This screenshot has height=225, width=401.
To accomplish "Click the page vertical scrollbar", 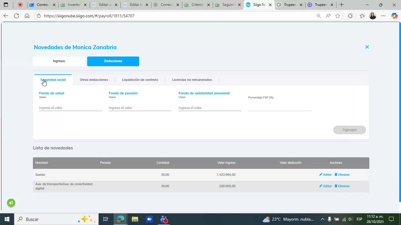I will point(400,113).
